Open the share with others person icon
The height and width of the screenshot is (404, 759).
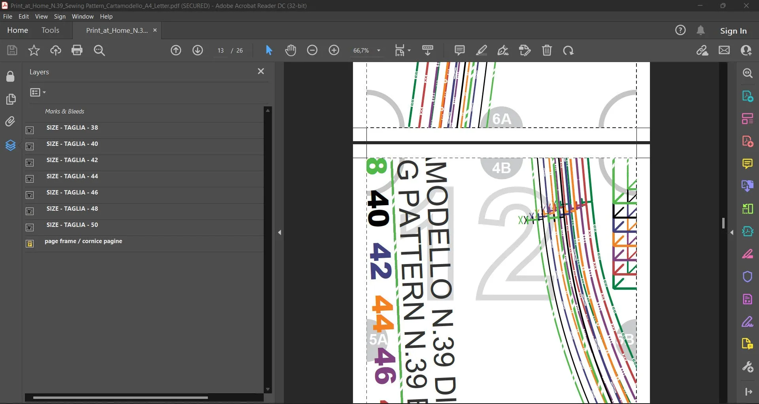click(x=746, y=50)
